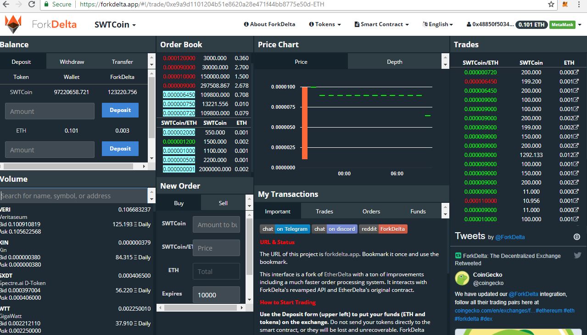
Task: Open Trades tab in My Transactions
Action: [324, 211]
